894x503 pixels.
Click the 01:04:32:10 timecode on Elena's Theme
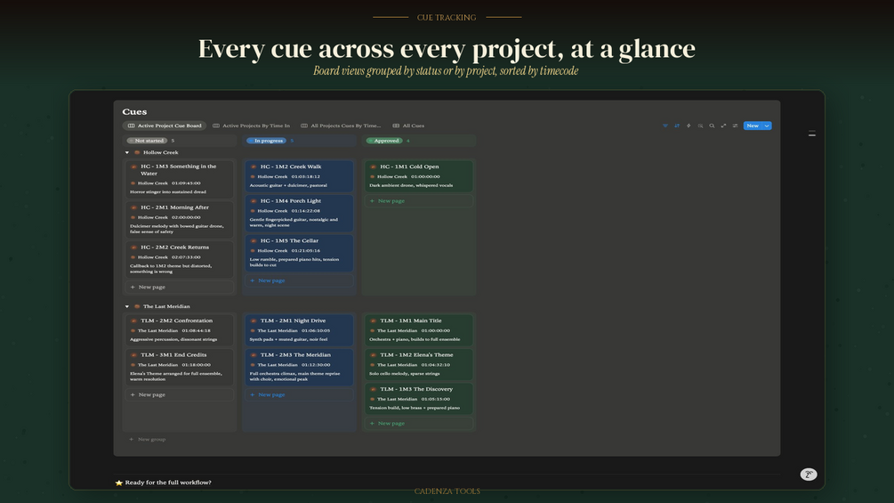(x=435, y=365)
